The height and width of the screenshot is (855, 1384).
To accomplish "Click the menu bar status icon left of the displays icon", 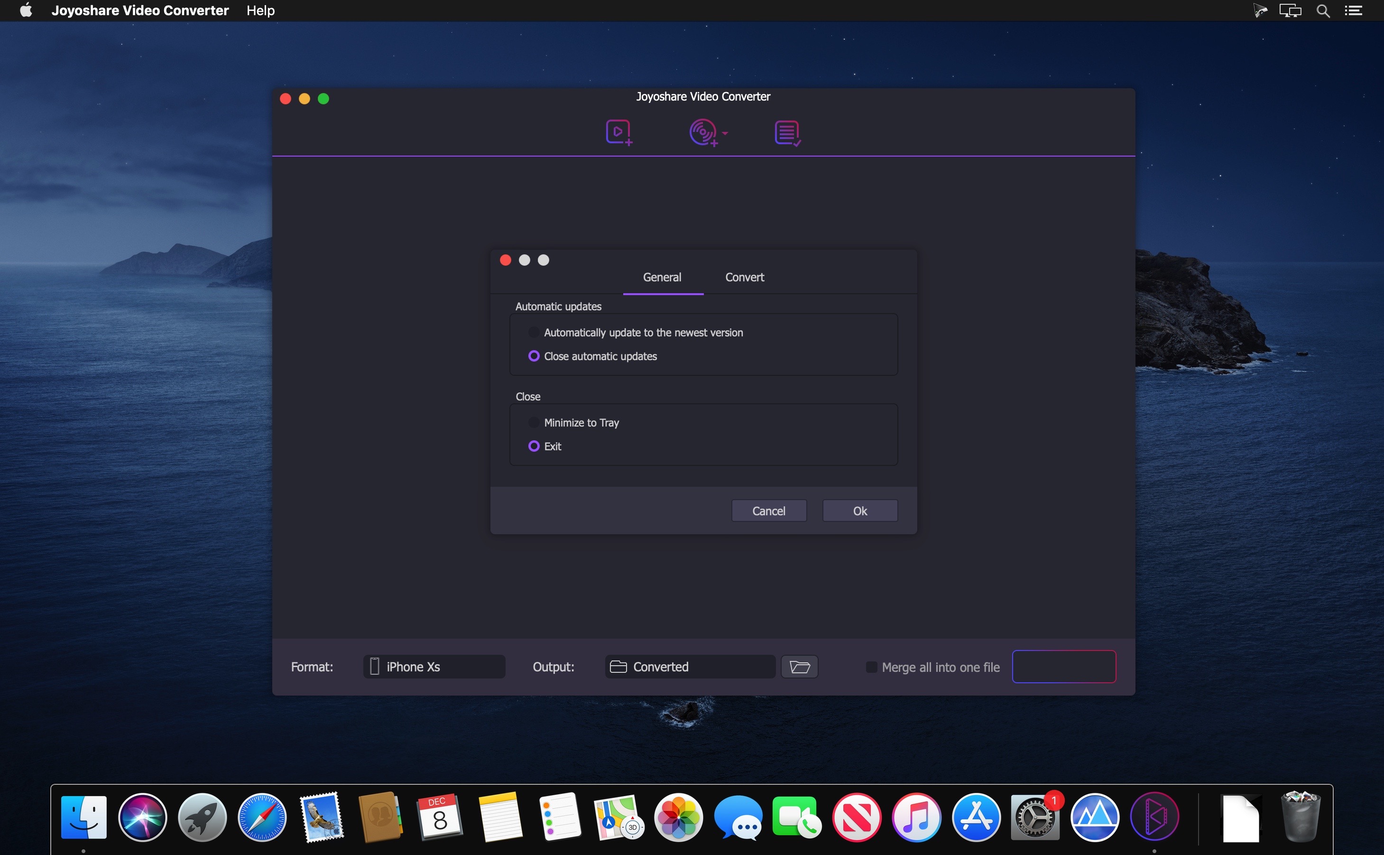I will [1260, 10].
